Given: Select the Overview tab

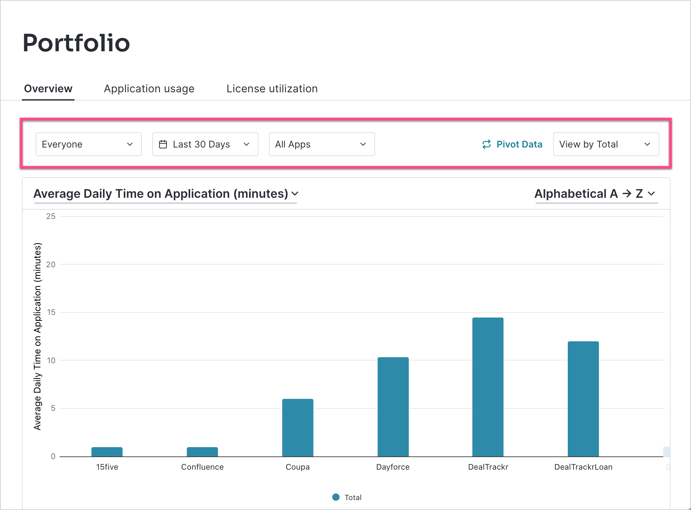Looking at the screenshot, I should 48,89.
